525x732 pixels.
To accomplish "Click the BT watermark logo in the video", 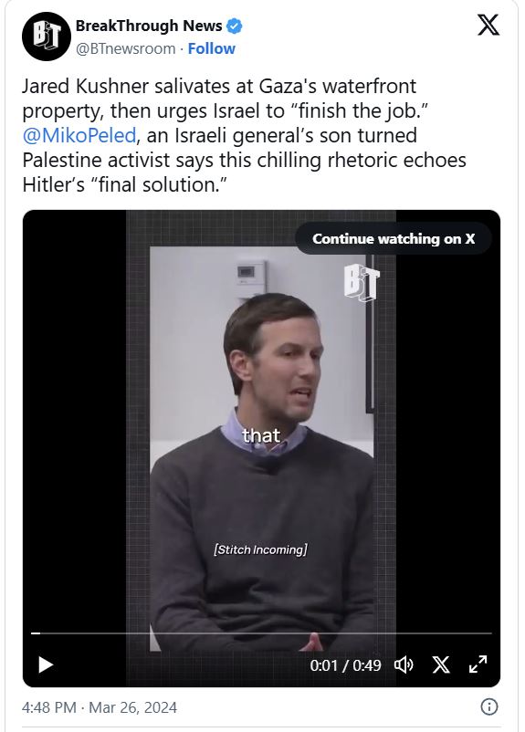I will 362,282.
